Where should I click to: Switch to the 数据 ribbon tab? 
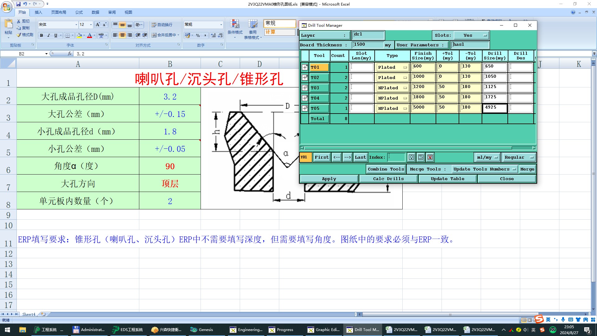[x=95, y=12]
